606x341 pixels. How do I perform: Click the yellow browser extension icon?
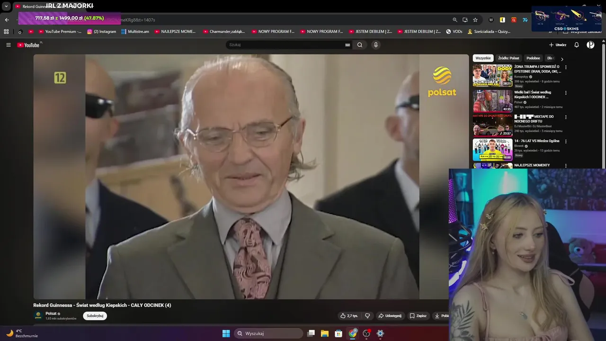[502, 20]
